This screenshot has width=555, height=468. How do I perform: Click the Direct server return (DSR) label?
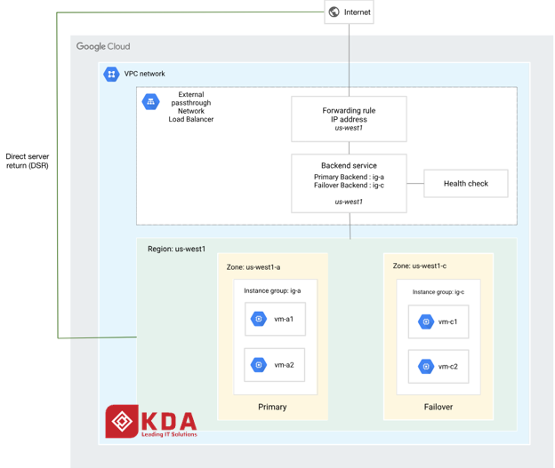tap(28, 161)
